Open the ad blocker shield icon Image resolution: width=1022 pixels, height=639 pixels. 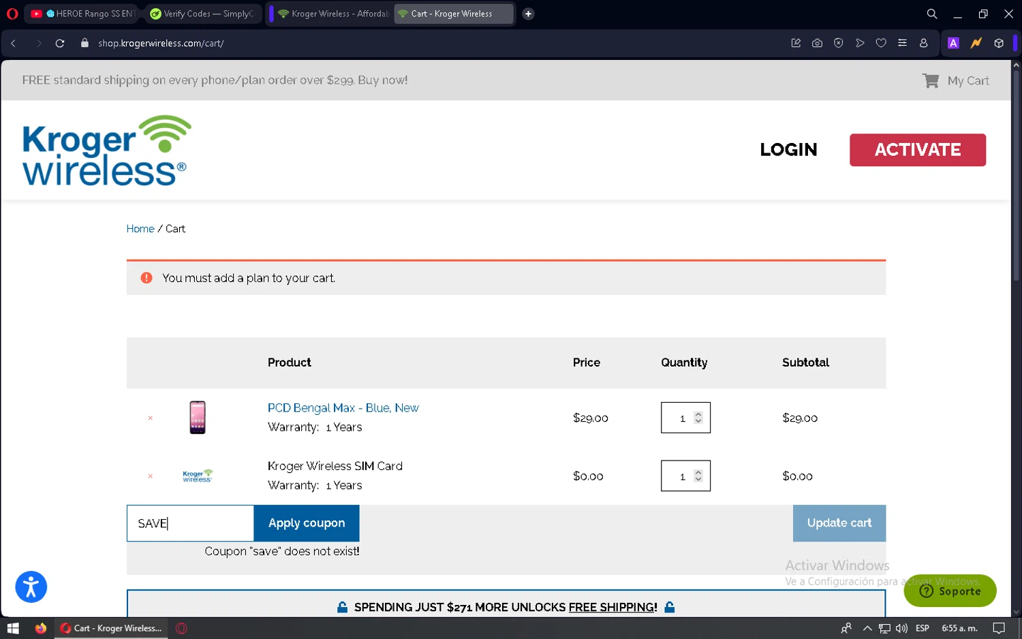838,43
